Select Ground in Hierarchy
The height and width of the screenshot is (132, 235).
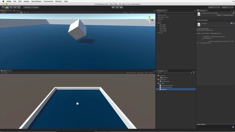coord(160,19)
